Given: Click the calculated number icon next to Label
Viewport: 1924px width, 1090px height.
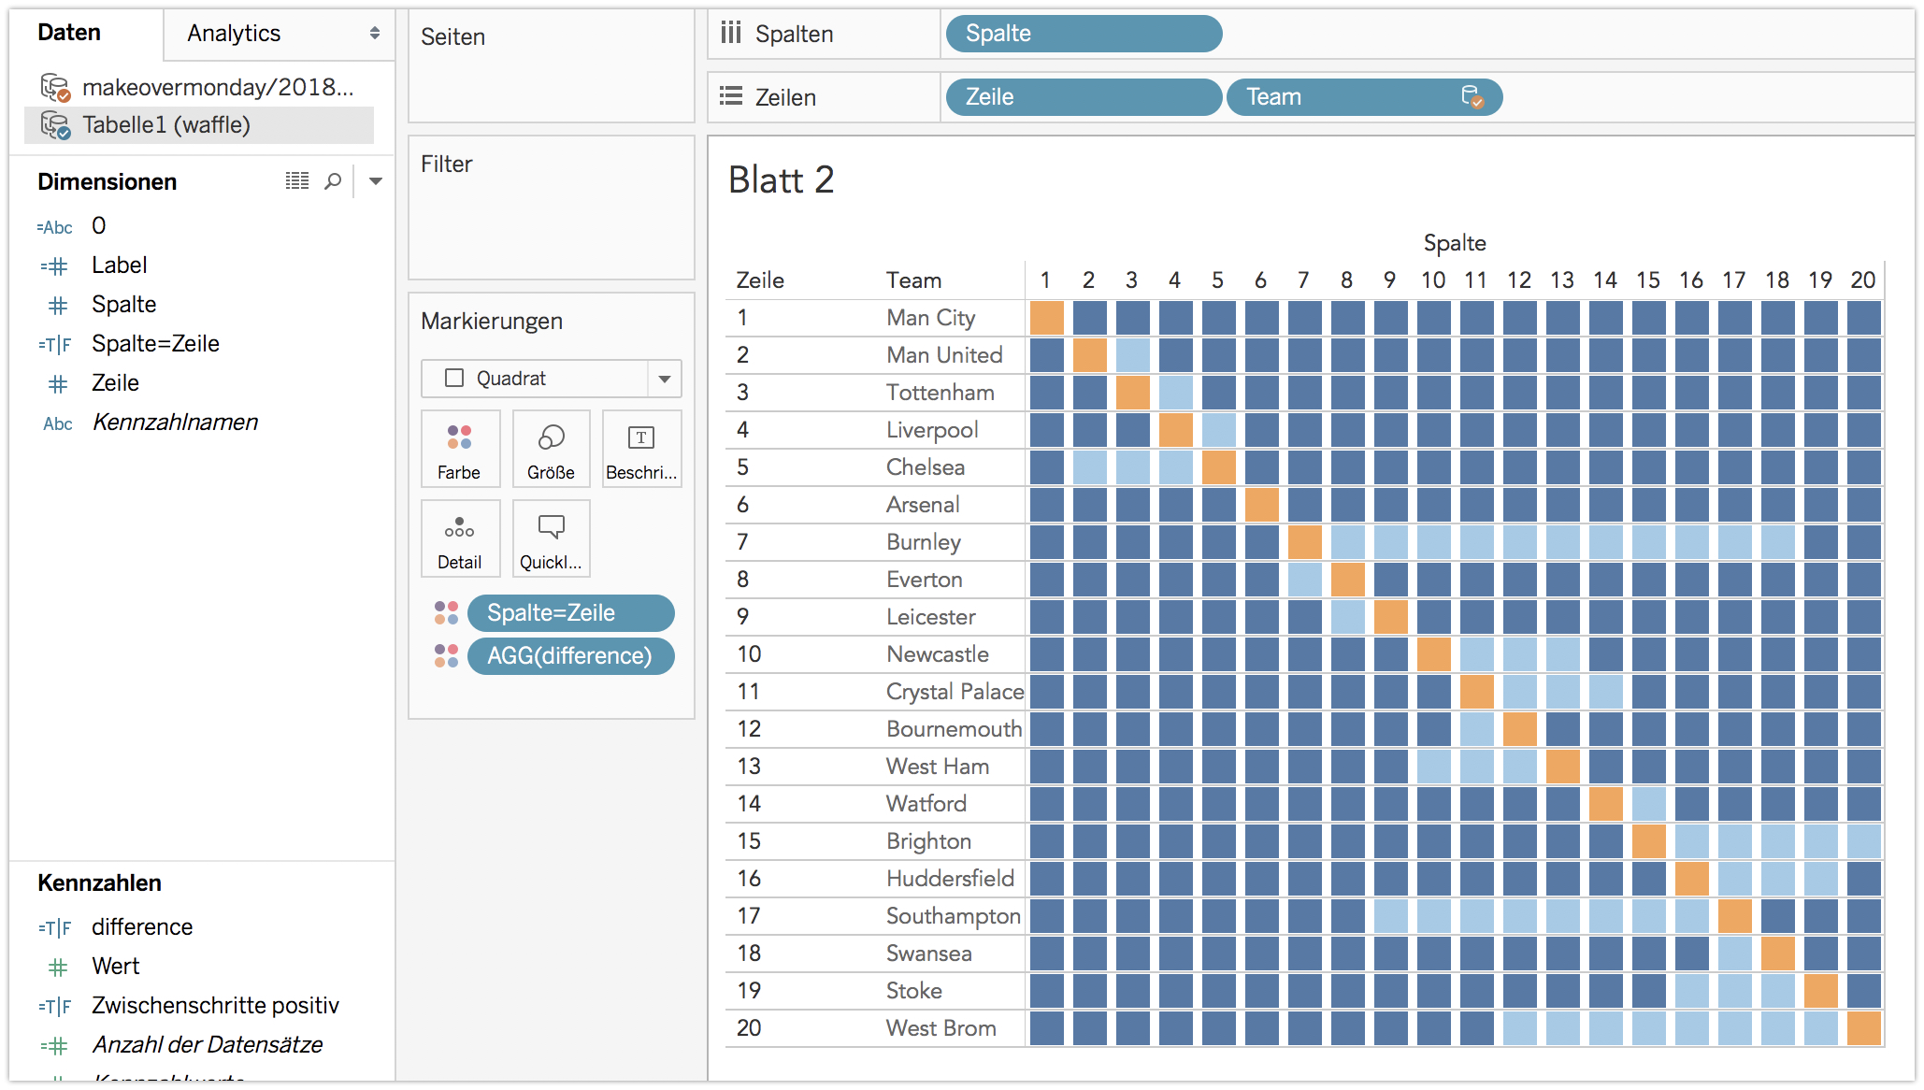Looking at the screenshot, I should tap(54, 266).
